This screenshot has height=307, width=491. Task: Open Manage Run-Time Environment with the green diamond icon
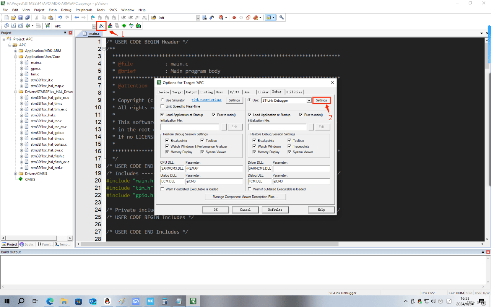(124, 26)
